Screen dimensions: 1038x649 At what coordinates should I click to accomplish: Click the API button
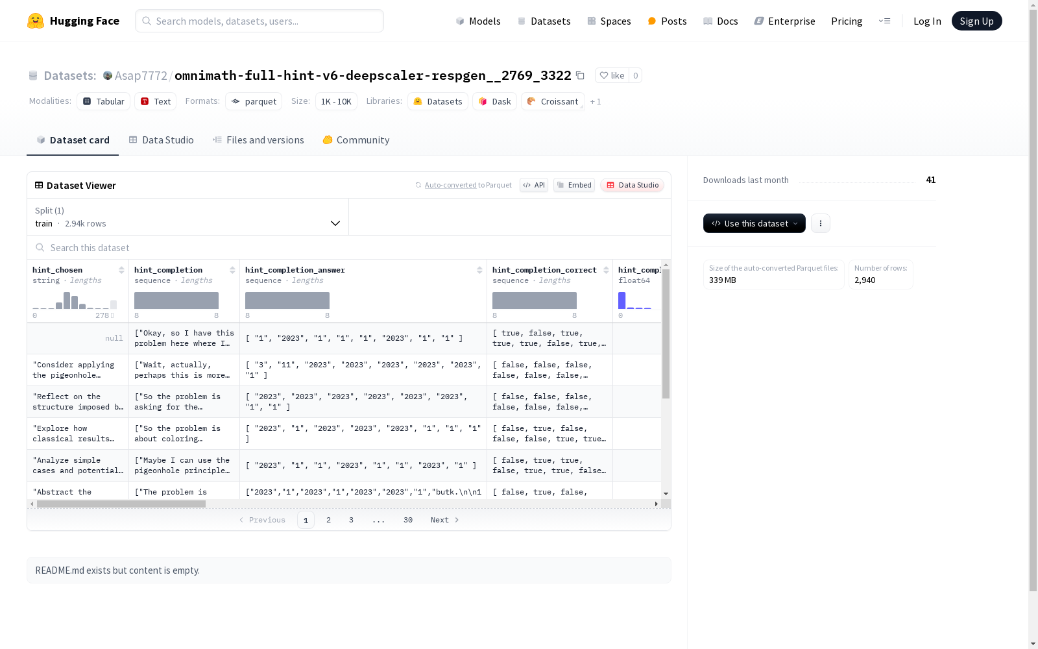[534, 185]
